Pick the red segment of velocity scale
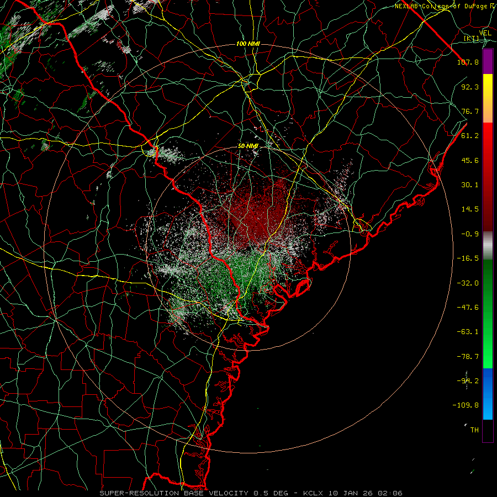This screenshot has height=497, width=497. [x=488, y=177]
